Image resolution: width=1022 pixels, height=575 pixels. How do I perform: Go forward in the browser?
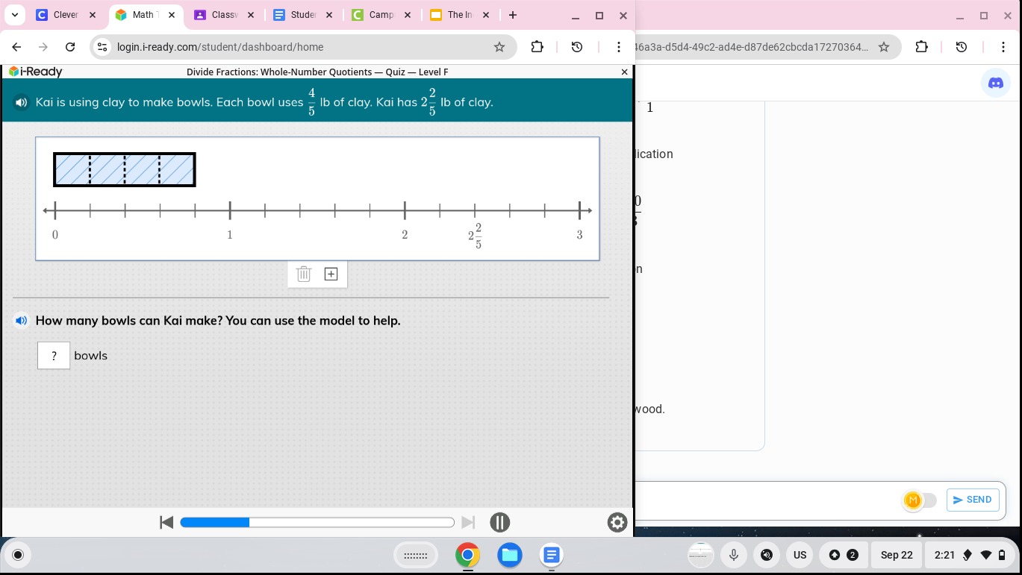[43, 47]
